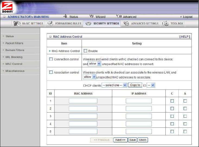Click the Zoom logo
Image resolution: width=199 pixels, height=147 pixels.
point(7,8)
